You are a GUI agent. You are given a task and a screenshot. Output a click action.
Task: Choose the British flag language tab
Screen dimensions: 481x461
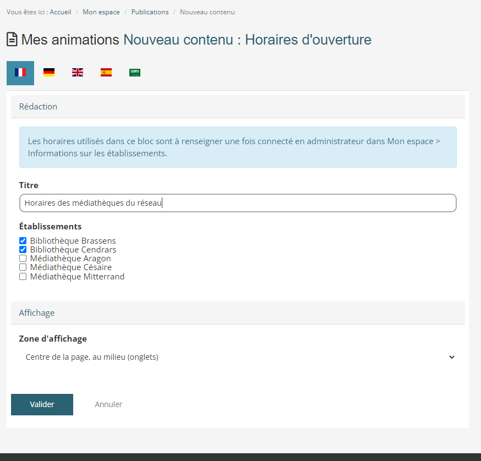78,73
